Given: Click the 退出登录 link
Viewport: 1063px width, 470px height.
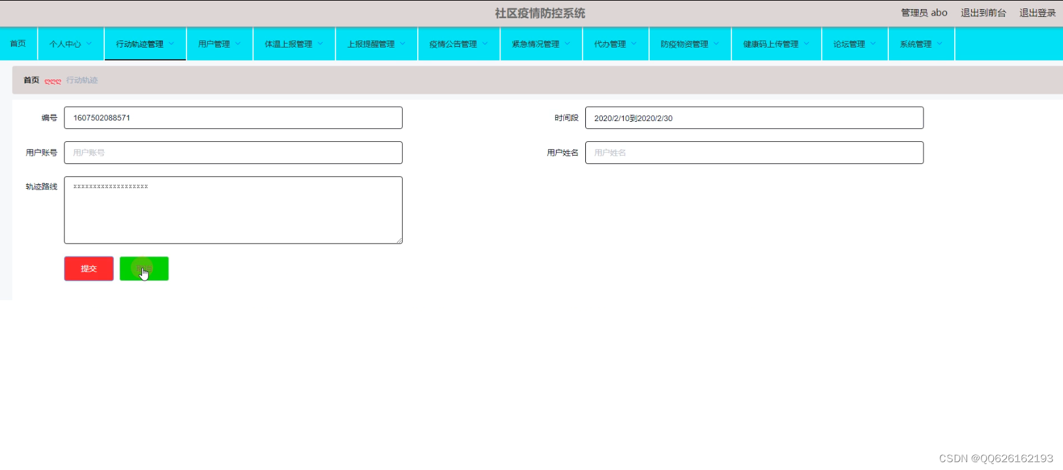Looking at the screenshot, I should (1037, 13).
